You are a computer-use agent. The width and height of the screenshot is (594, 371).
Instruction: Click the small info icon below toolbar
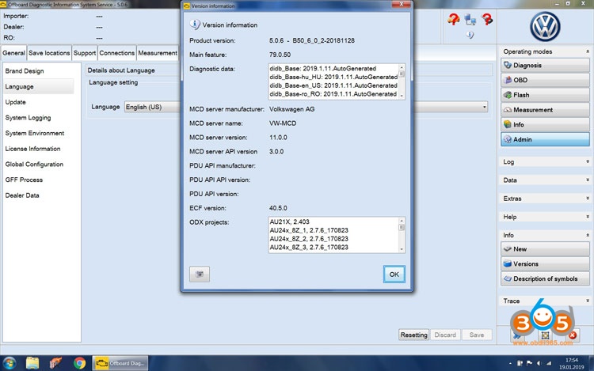click(470, 35)
